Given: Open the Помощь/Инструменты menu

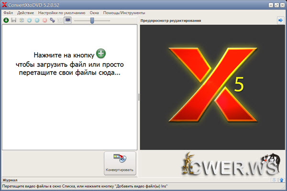Looking at the screenshot, I should [123, 13].
